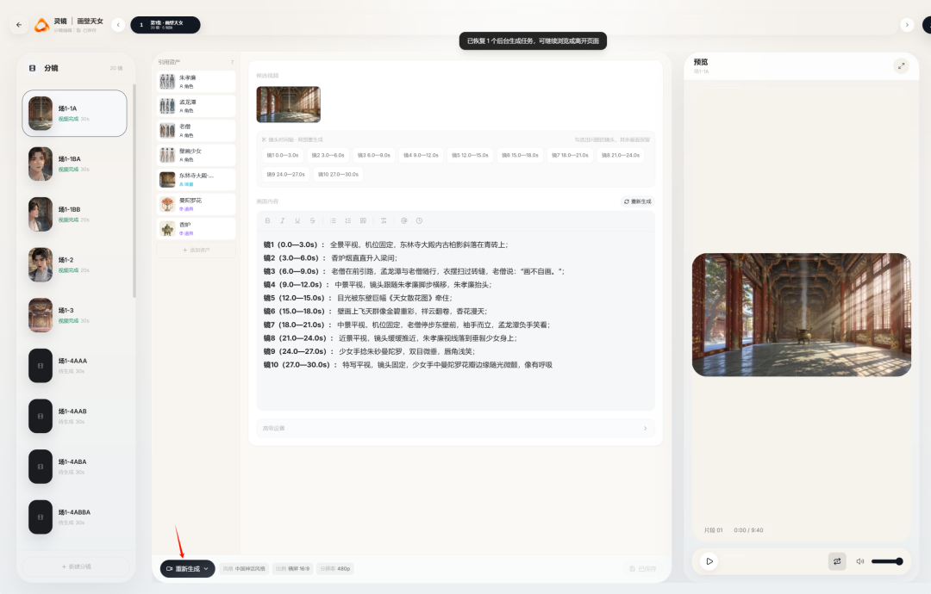
Task: Click the 已保存 button at bottom
Action: click(643, 568)
